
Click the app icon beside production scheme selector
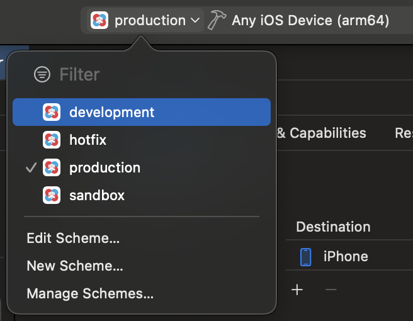pyautogui.click(x=99, y=20)
